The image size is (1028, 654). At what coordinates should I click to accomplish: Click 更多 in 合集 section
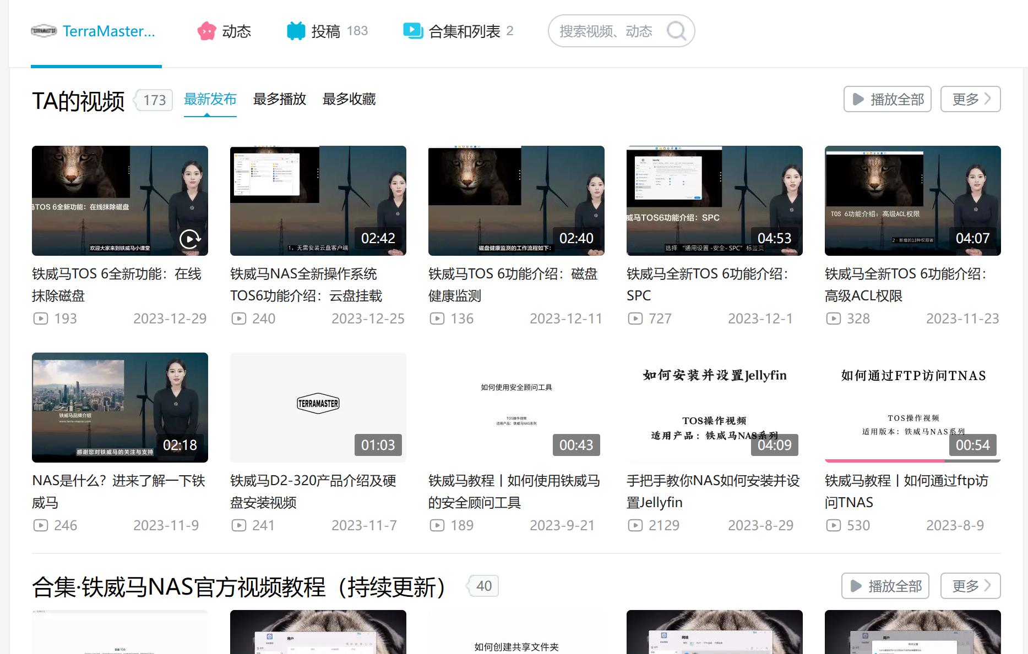[x=970, y=586]
